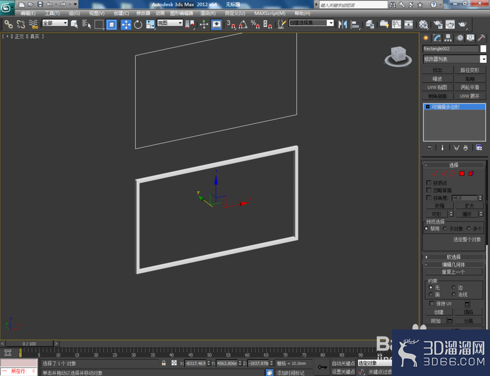Toggle the Spinner Snap button
Screen dimensions: 490x376
[x=268, y=24]
